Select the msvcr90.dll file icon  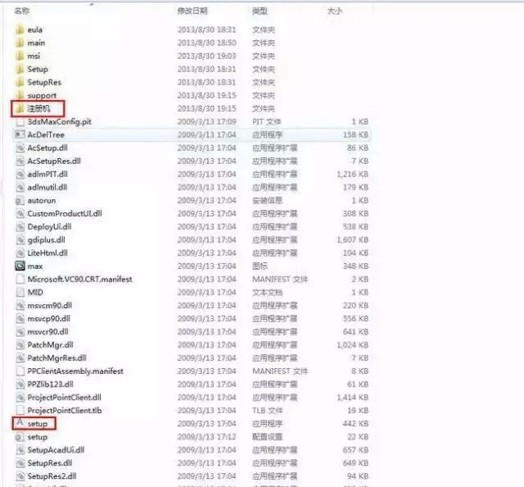point(20,332)
